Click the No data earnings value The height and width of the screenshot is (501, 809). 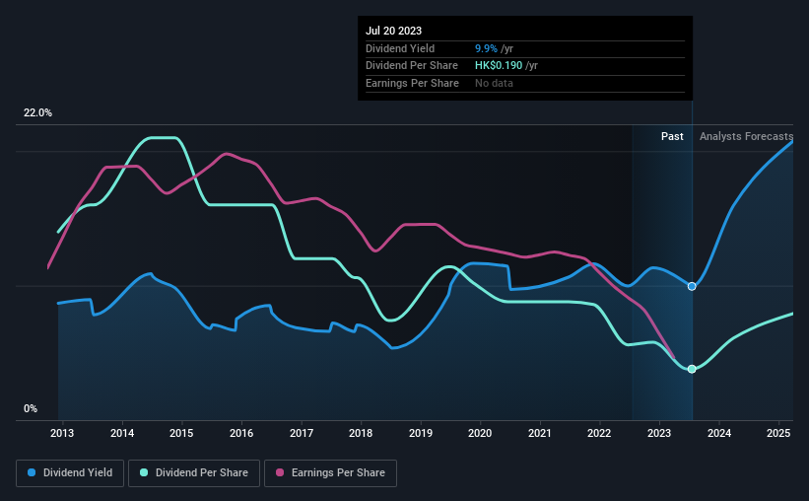(494, 83)
